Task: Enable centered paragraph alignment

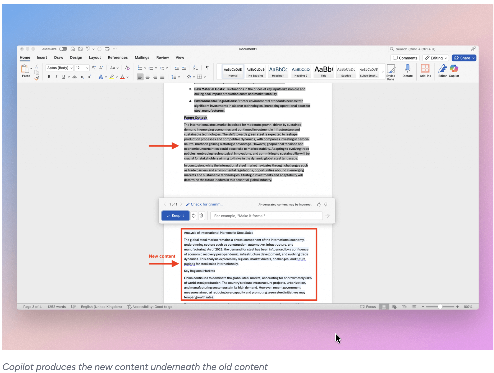Action: click(x=148, y=77)
